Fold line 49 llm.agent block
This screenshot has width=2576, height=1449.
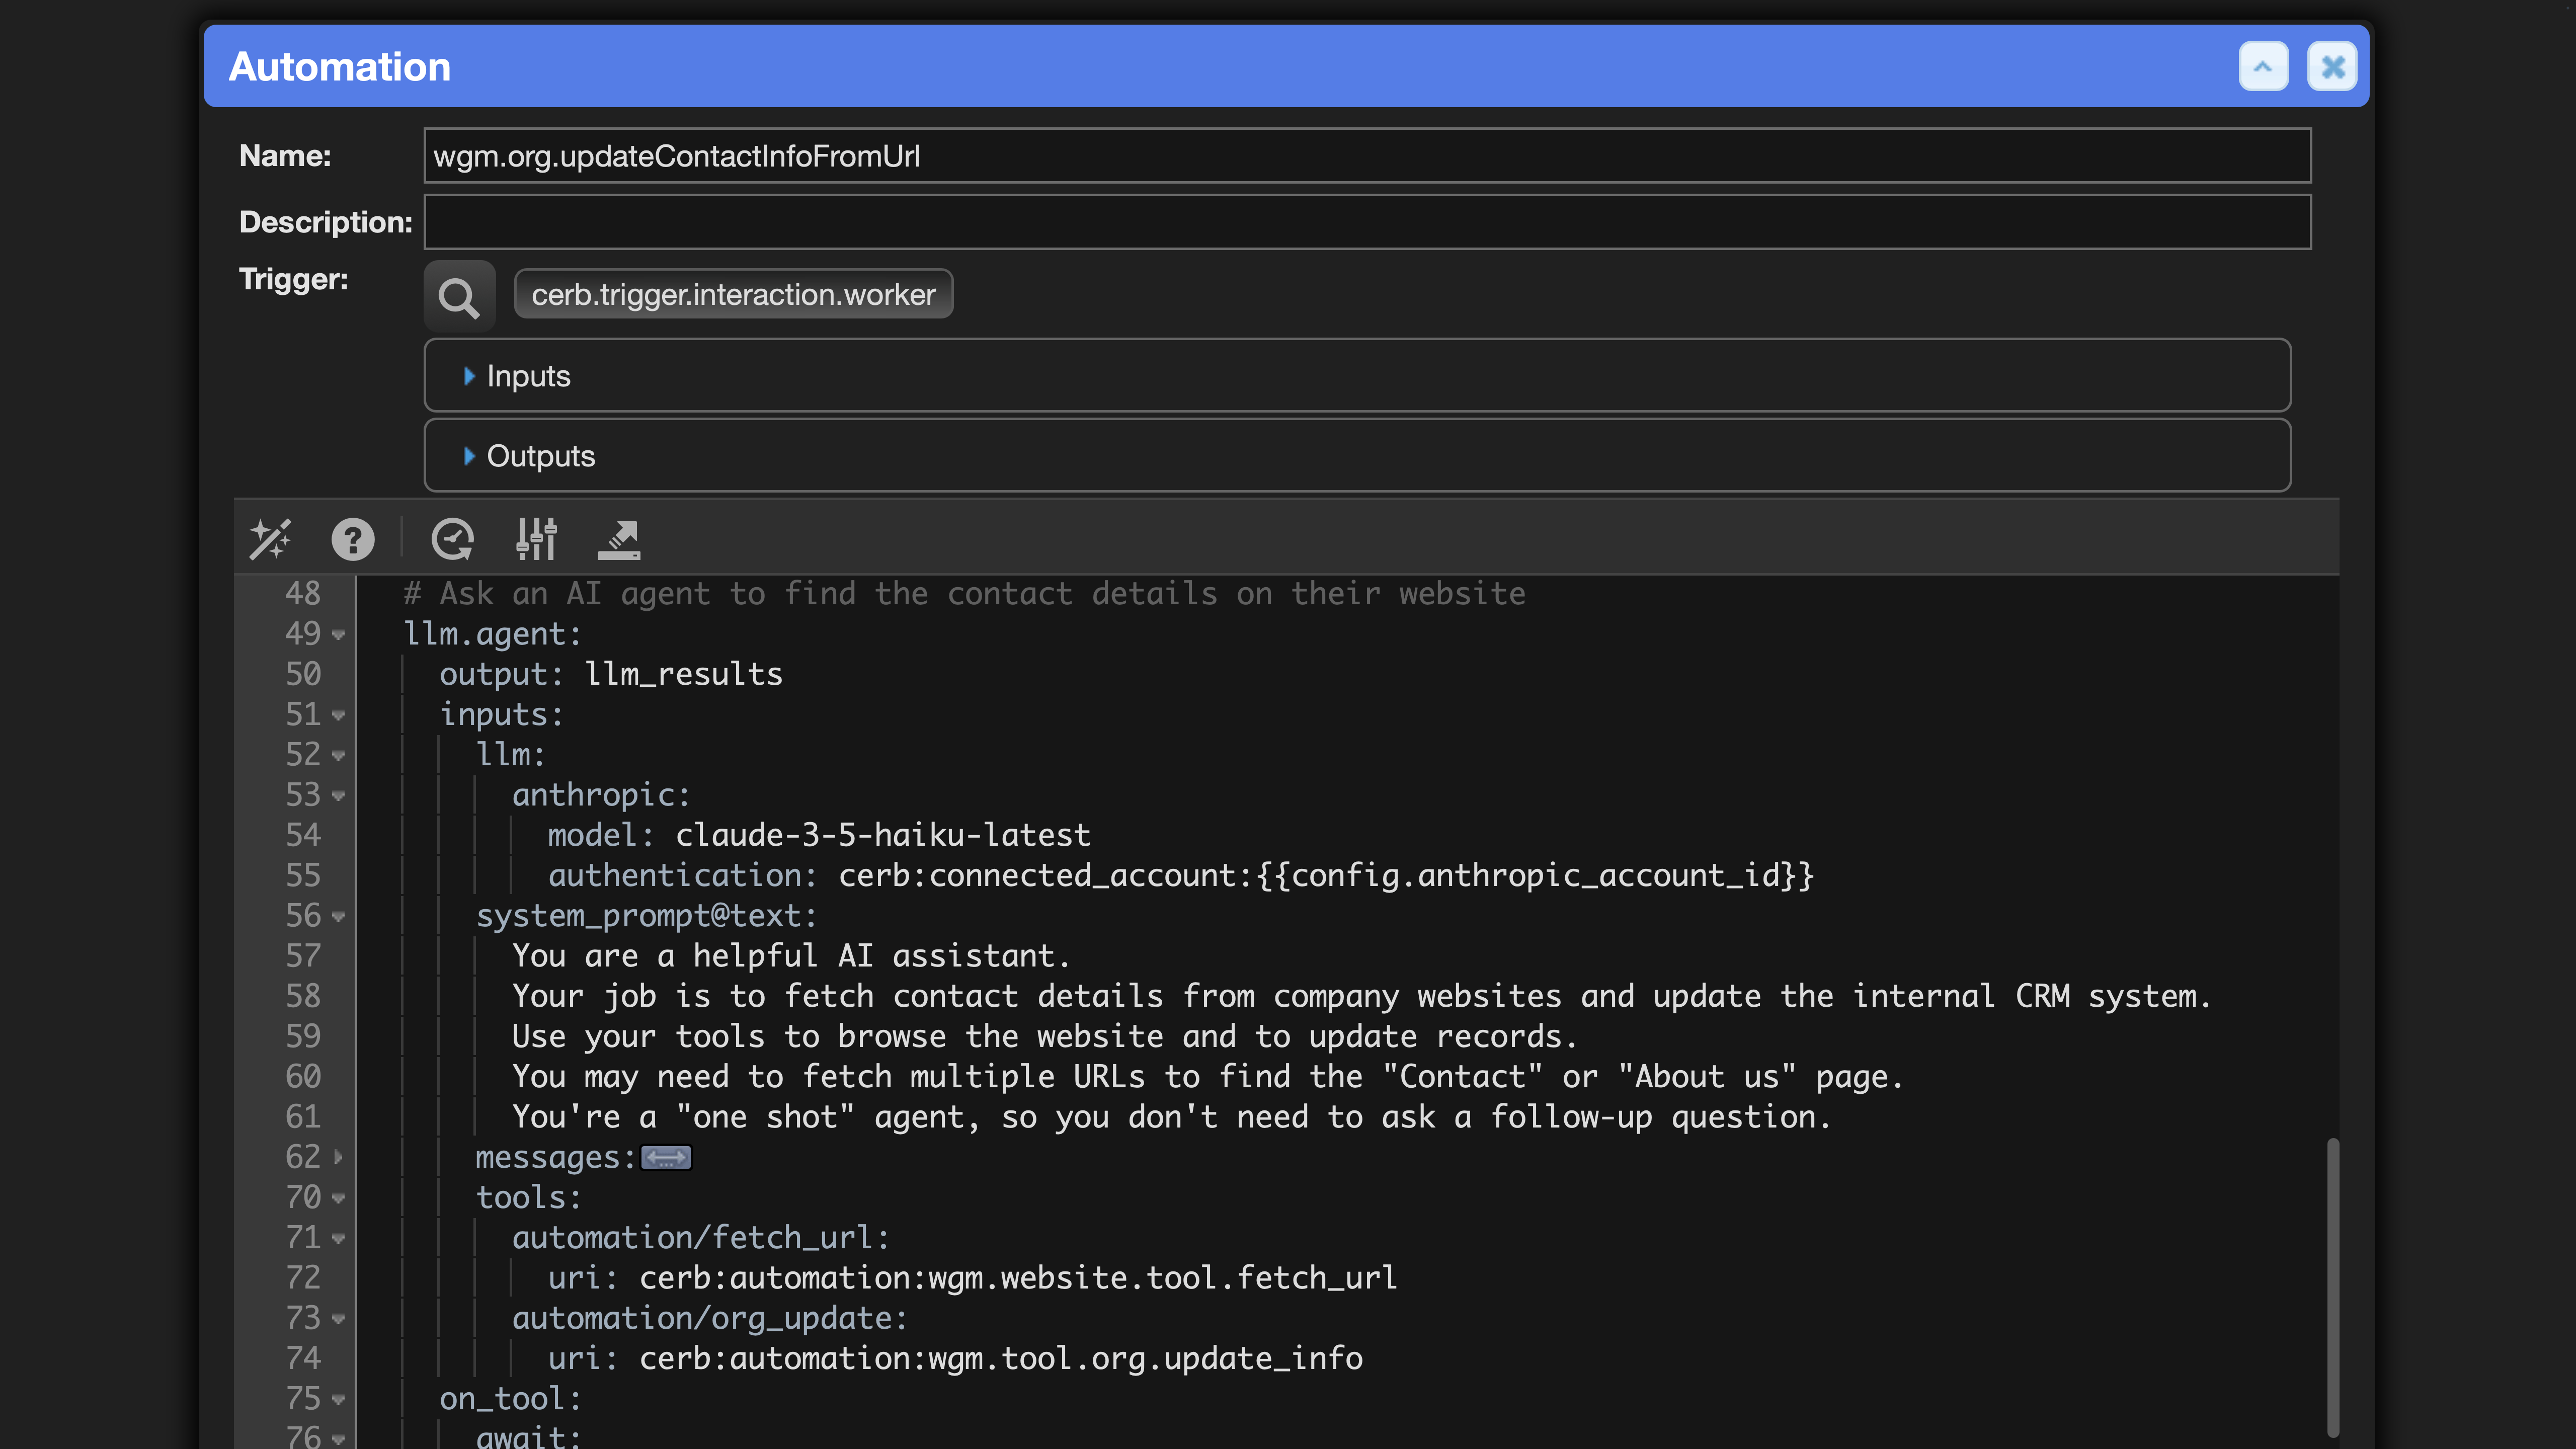(338, 635)
